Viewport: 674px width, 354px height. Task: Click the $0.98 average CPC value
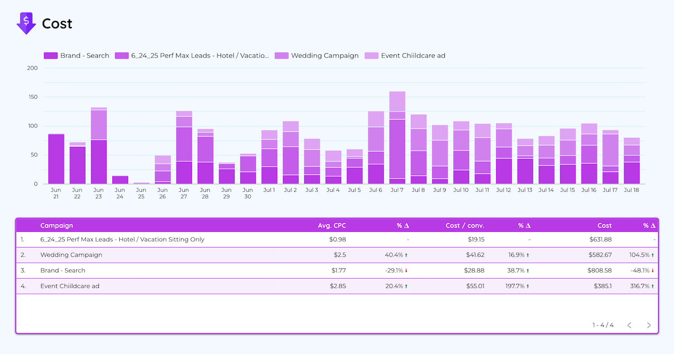pyautogui.click(x=337, y=239)
